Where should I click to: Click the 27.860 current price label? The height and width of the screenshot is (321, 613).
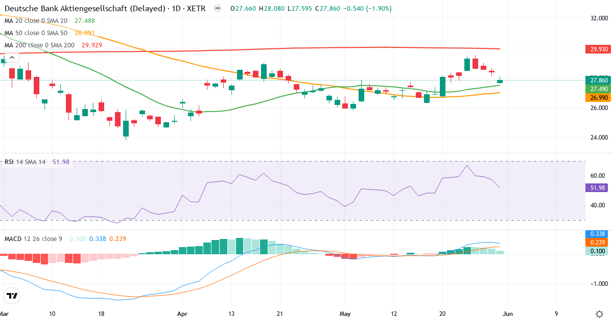coord(598,81)
